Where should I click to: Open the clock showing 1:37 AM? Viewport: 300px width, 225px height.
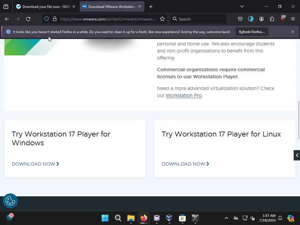(267, 218)
